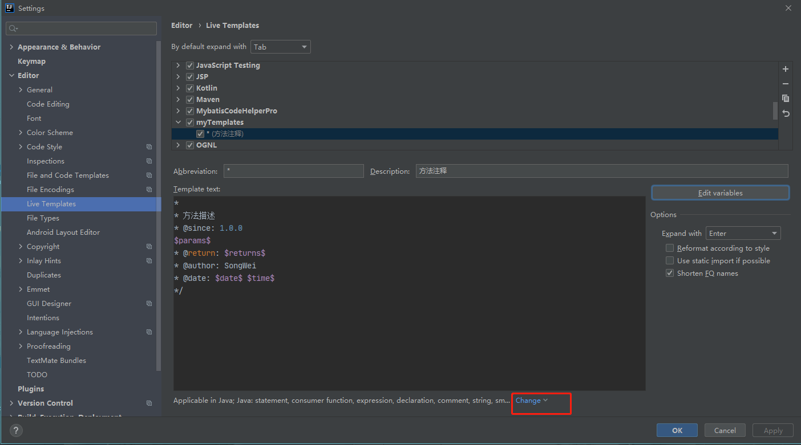Disable Shorten FQ names option
Viewport: 801px width, 445px height.
[x=670, y=273]
